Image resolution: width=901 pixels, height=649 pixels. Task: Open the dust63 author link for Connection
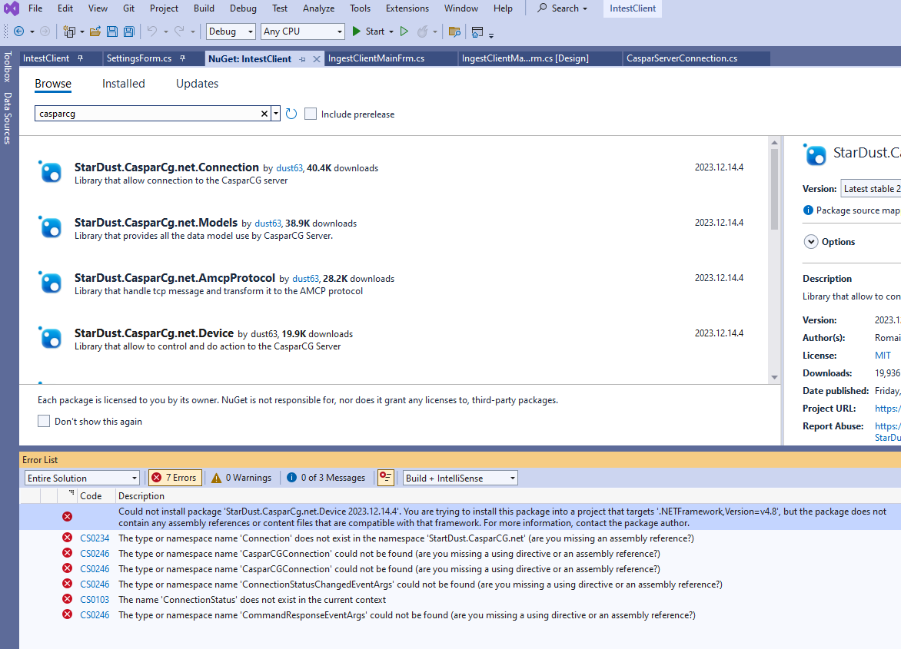290,168
